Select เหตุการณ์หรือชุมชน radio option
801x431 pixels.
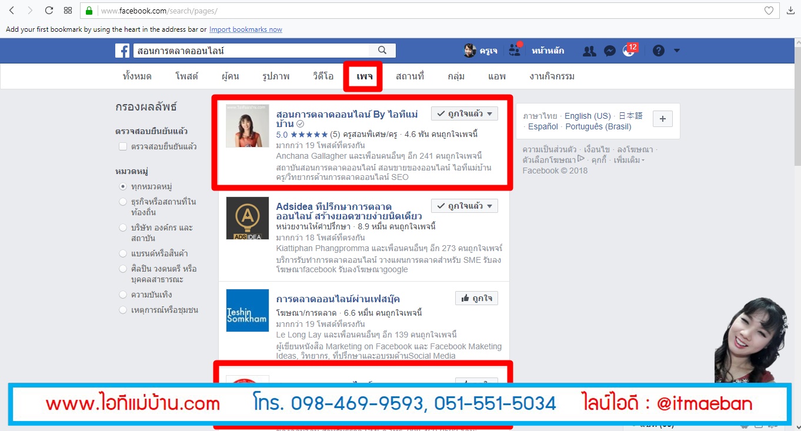coord(123,310)
